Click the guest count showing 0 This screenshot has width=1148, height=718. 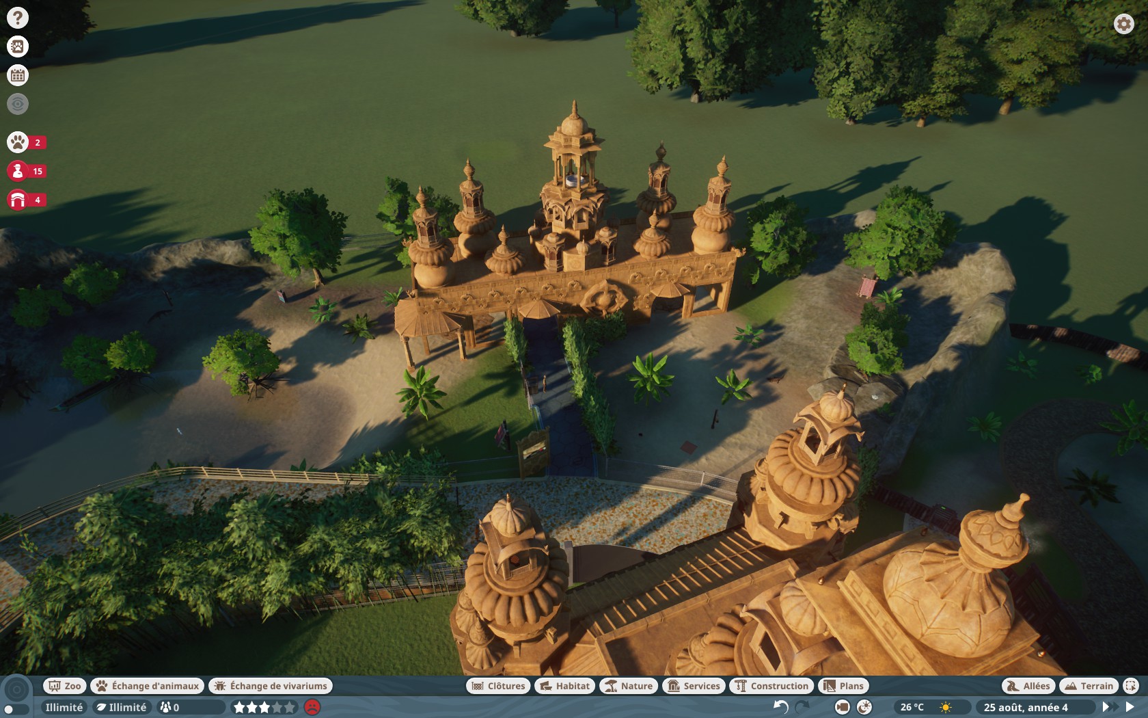[191, 707]
